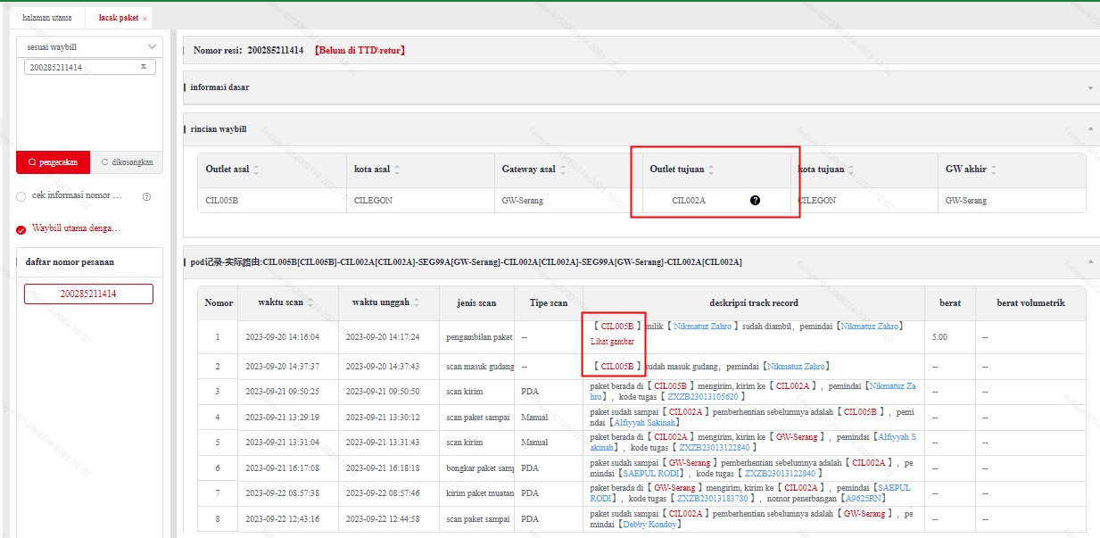1100x538 pixels.
Task: Sort by waktu unggah column arrows
Action: click(417, 302)
